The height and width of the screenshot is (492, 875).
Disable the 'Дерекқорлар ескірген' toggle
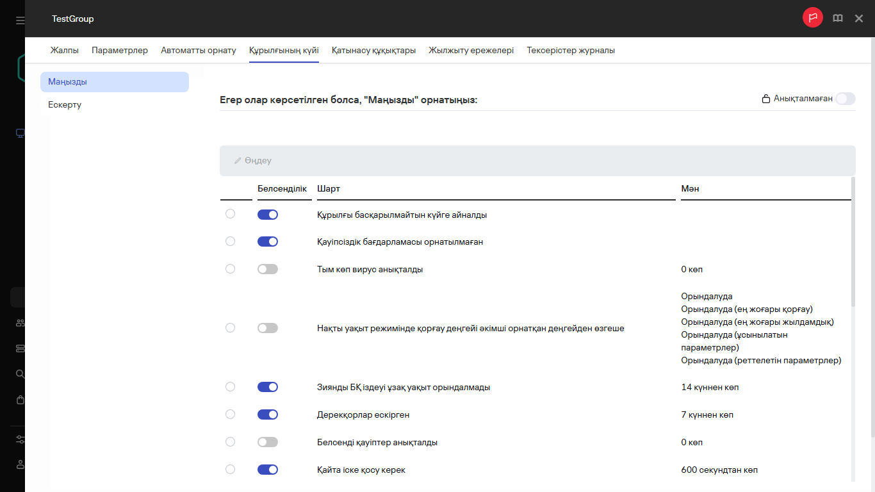pos(268,414)
